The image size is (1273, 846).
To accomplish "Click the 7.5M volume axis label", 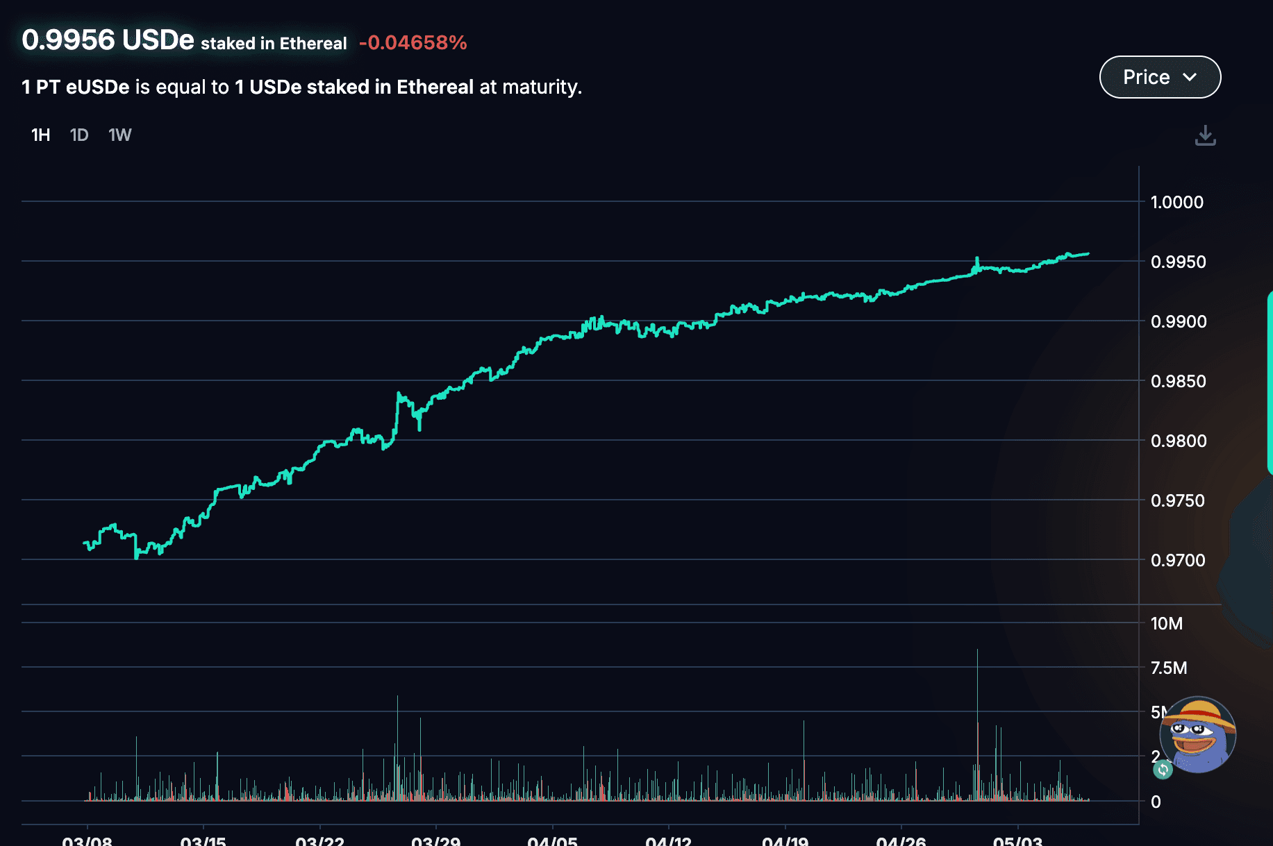I will 1169,668.
